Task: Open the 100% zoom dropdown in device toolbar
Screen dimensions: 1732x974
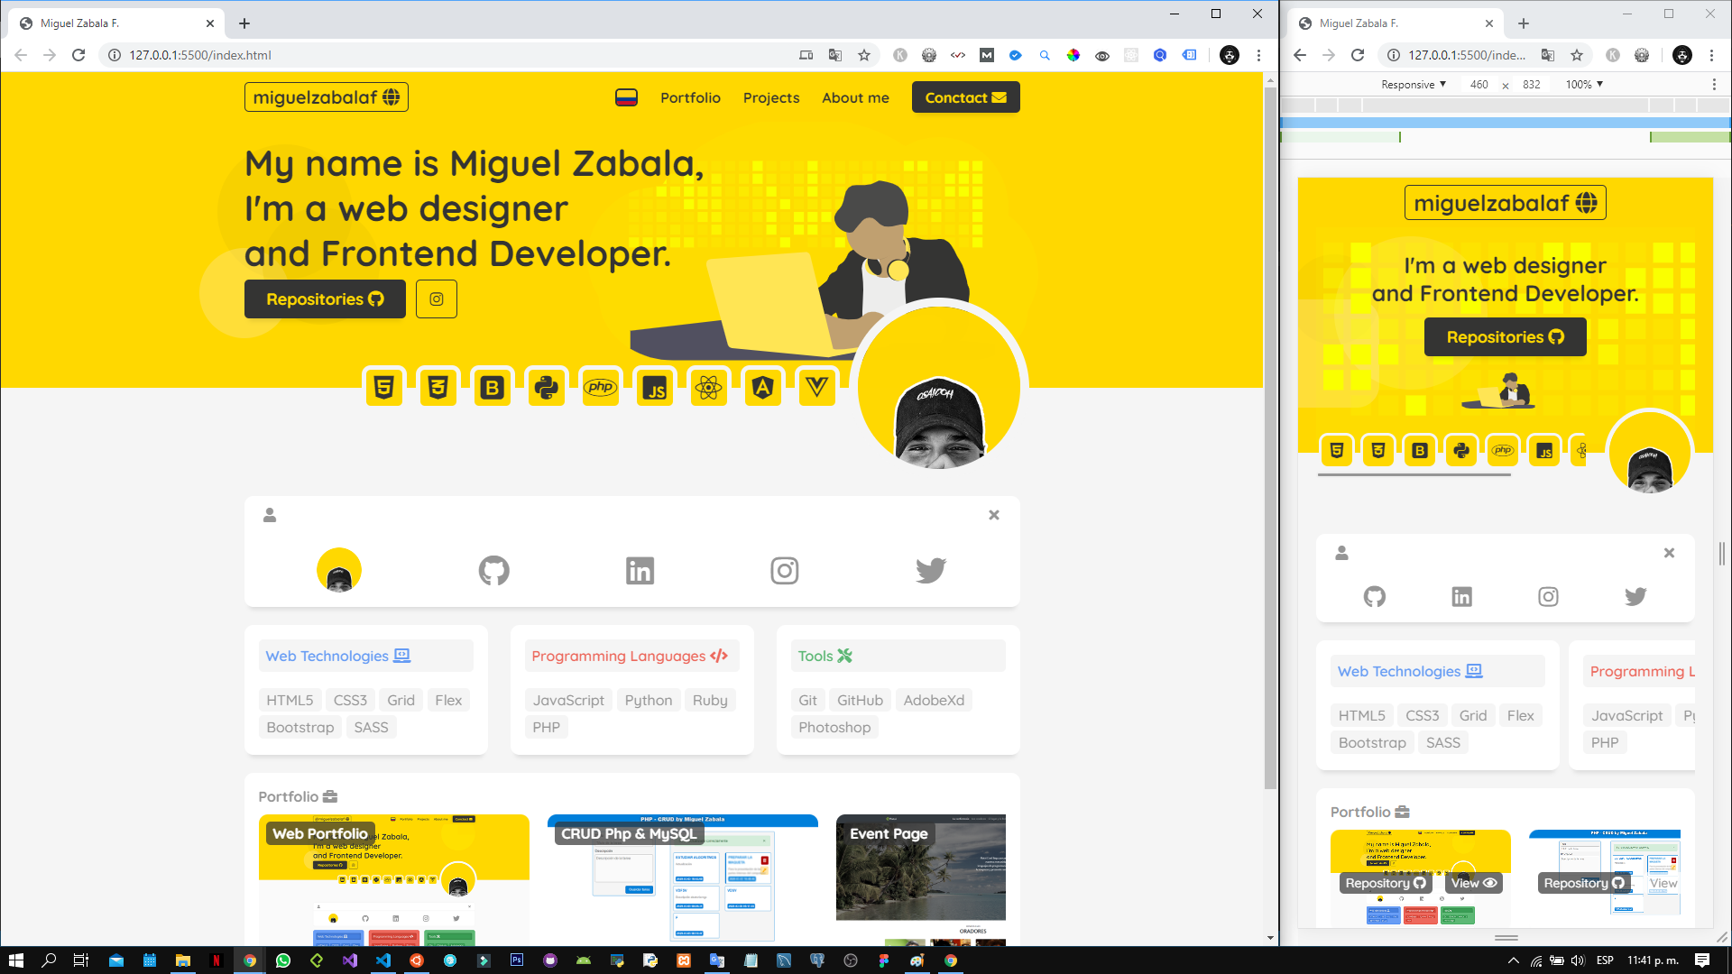Action: (x=1584, y=85)
